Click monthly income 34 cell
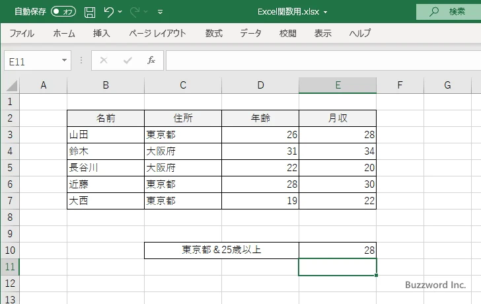Viewport: 481px width, 304px height. tap(338, 151)
